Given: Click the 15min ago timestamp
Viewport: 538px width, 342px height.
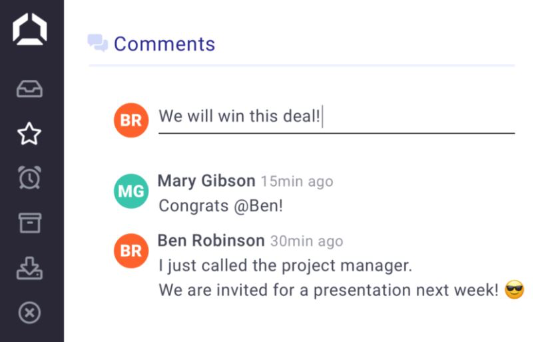Looking at the screenshot, I should click(296, 181).
